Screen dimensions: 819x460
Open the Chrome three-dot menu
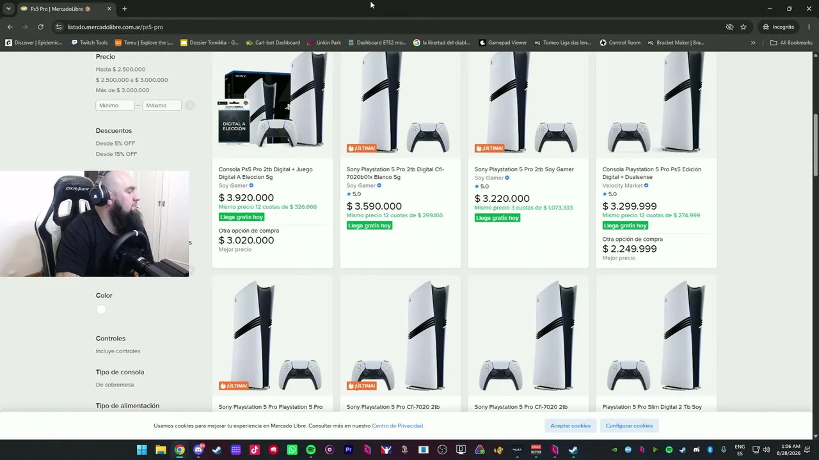pos(809,27)
